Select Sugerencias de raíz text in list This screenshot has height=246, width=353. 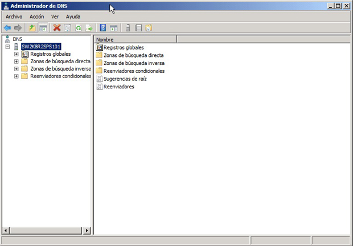tap(125, 79)
